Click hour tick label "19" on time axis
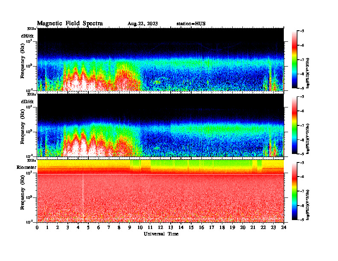This screenshot has width=338, height=261. coord(232,228)
